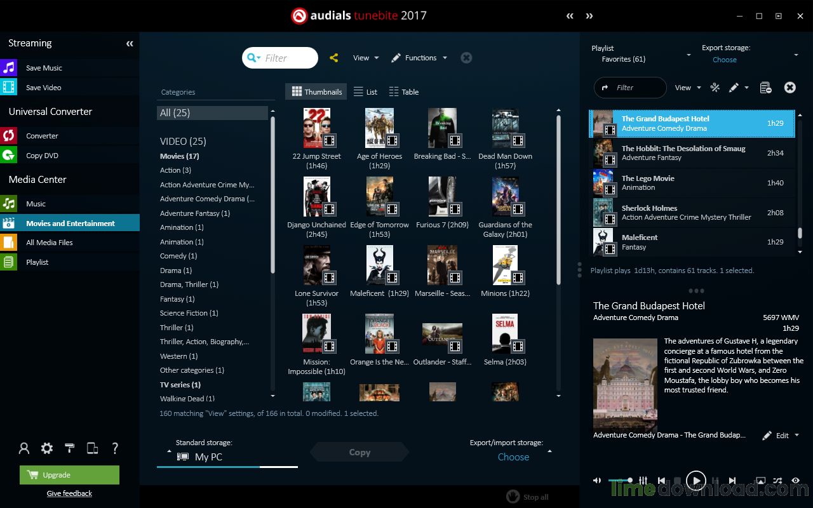Open Save Music in Streaming section
This screenshot has height=508, width=813.
click(43, 68)
